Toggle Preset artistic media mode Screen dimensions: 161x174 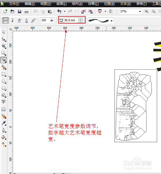coord(6,20)
